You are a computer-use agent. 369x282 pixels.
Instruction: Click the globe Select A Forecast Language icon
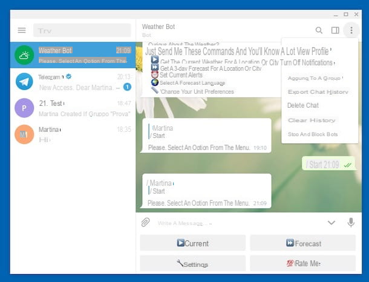155,82
